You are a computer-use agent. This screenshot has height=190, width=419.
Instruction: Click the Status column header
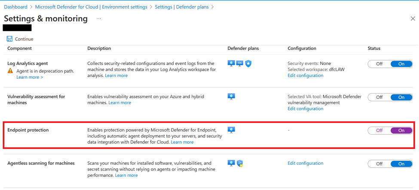tap(374, 49)
